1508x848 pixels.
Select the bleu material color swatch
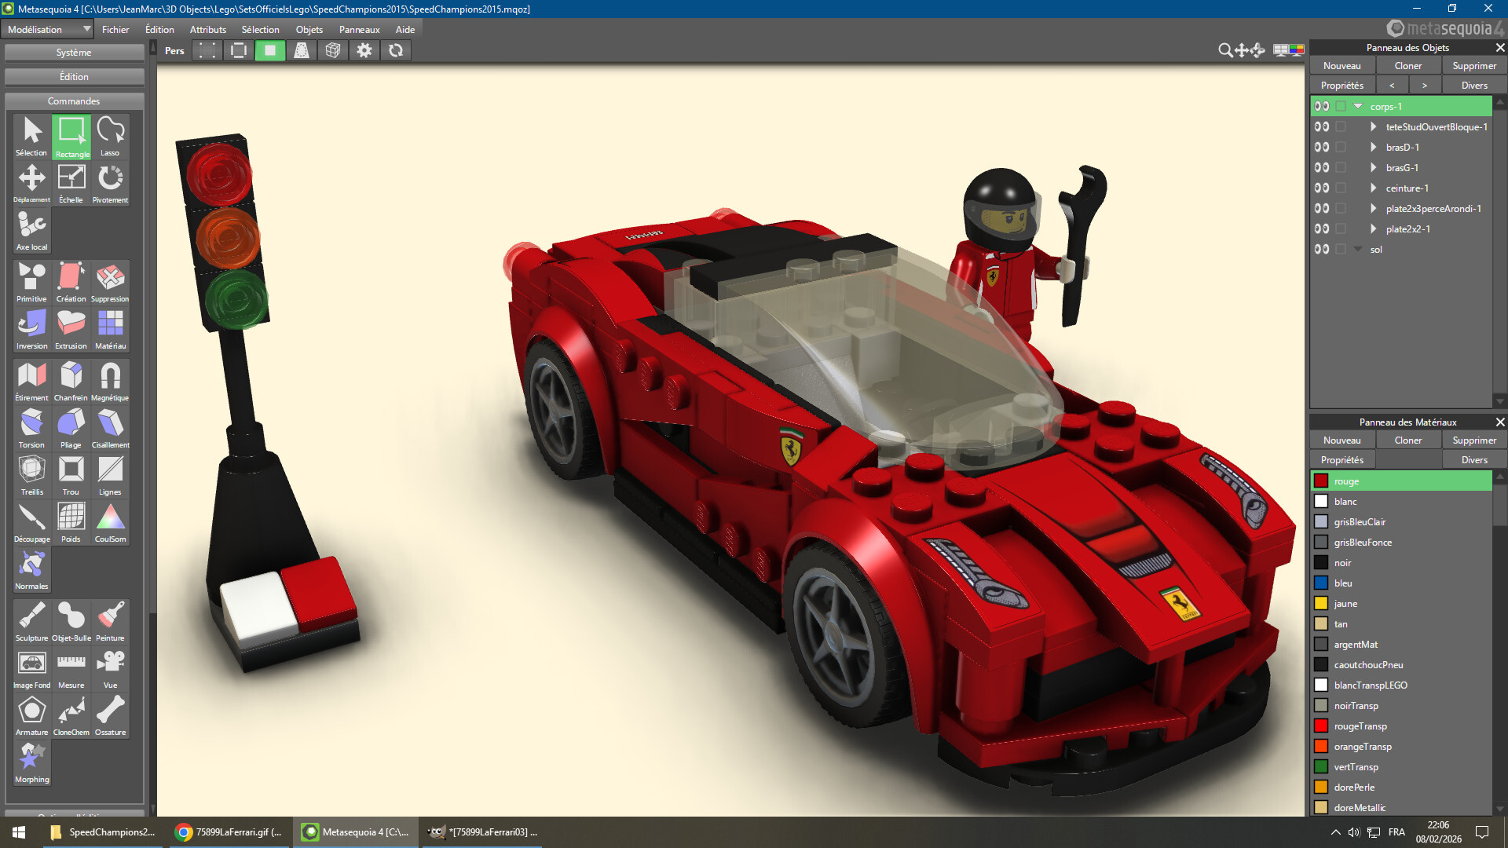(x=1321, y=583)
